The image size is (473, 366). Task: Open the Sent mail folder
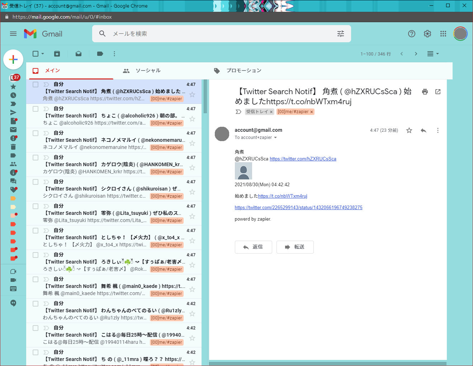click(x=13, y=112)
